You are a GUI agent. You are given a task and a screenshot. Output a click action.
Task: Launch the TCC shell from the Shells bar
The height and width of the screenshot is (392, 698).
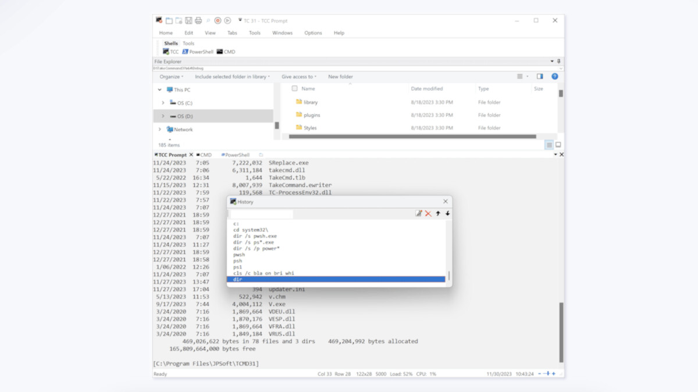point(171,52)
